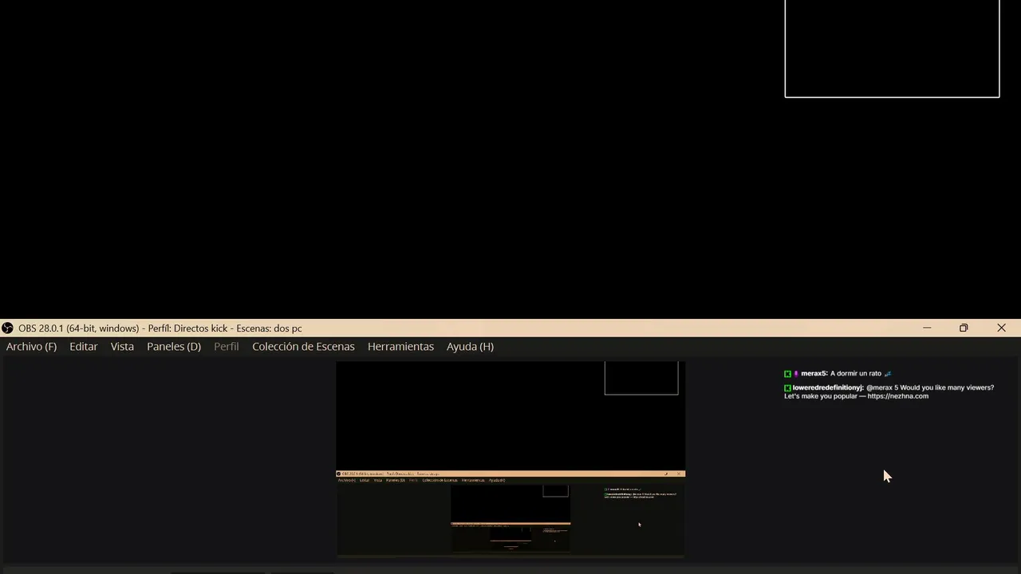This screenshot has width=1021, height=574.
Task: Click the nezhna.com link in chat
Action: (898, 396)
